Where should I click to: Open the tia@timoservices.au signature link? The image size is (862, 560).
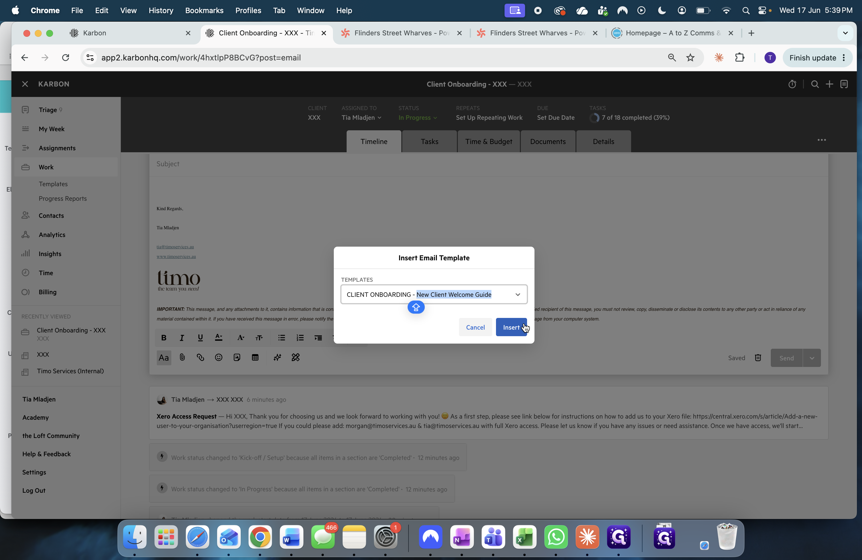click(x=175, y=247)
